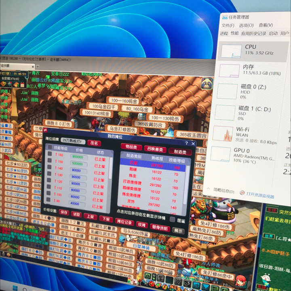Image resolution: width=291 pixels, height=291 pixels.
Task: Open 打开资源监视器 link
Action: point(260,195)
